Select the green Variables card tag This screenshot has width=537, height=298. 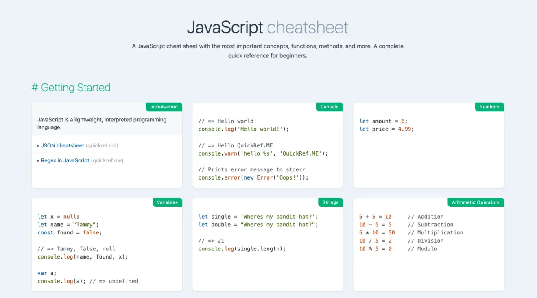[x=167, y=202]
